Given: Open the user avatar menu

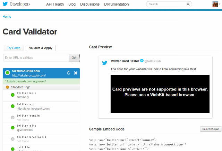Looking at the screenshot, I should [216, 4].
